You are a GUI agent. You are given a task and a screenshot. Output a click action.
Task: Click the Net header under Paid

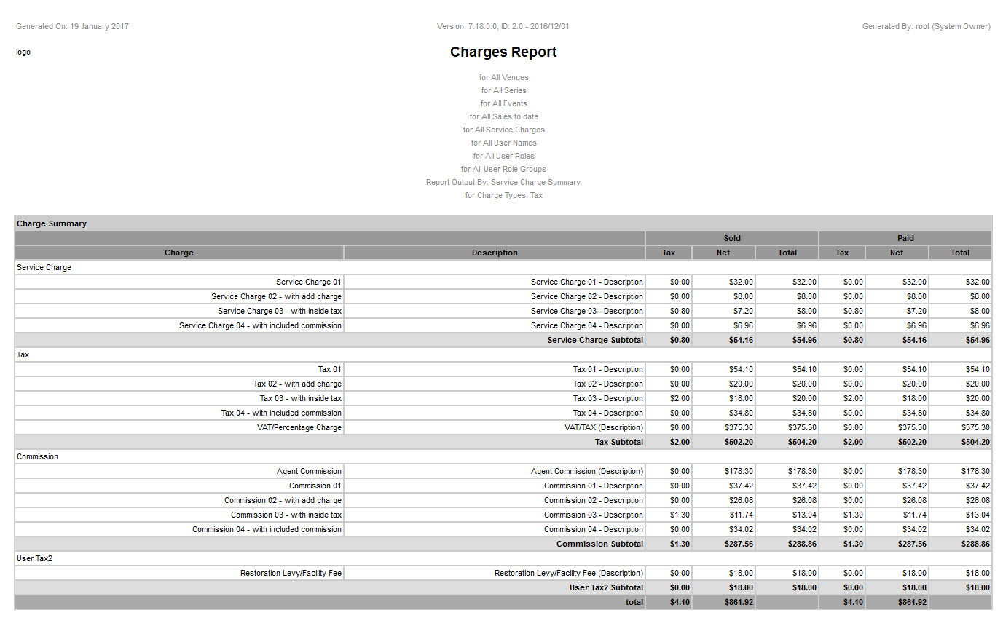pos(897,253)
